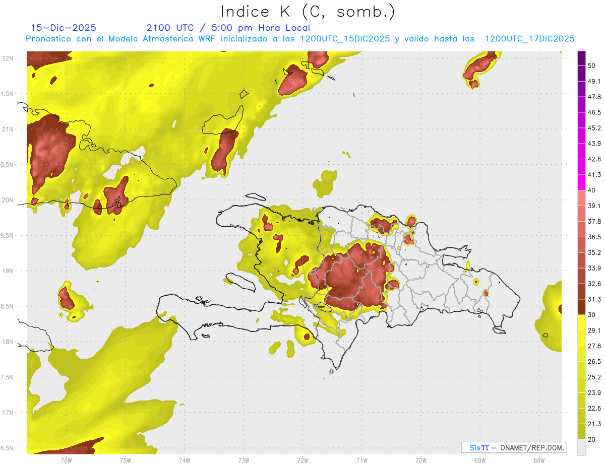Click the color scale value "41.3"

click(594, 175)
